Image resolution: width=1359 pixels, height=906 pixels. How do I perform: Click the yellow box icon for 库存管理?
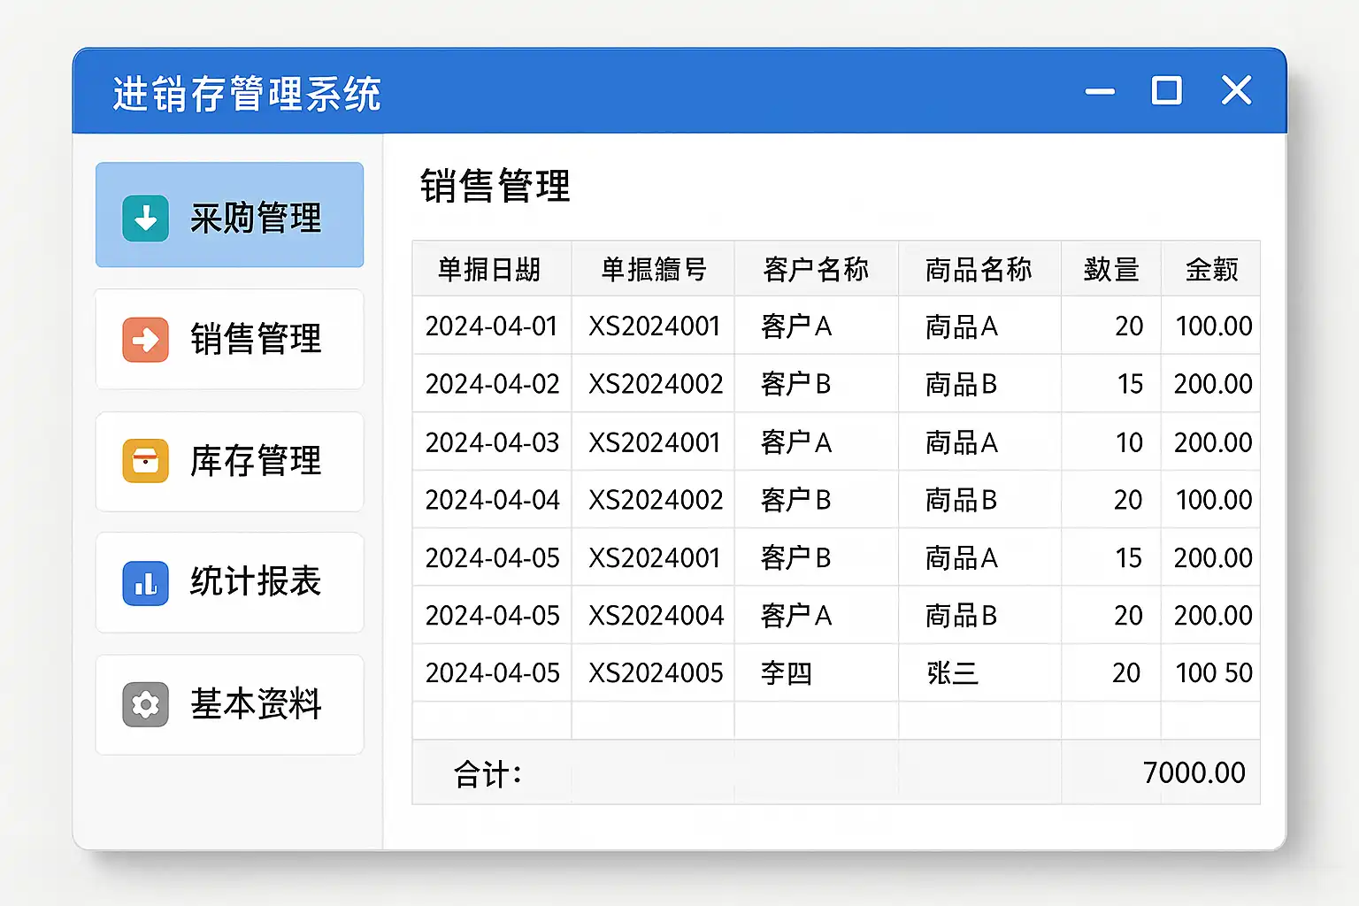(145, 461)
